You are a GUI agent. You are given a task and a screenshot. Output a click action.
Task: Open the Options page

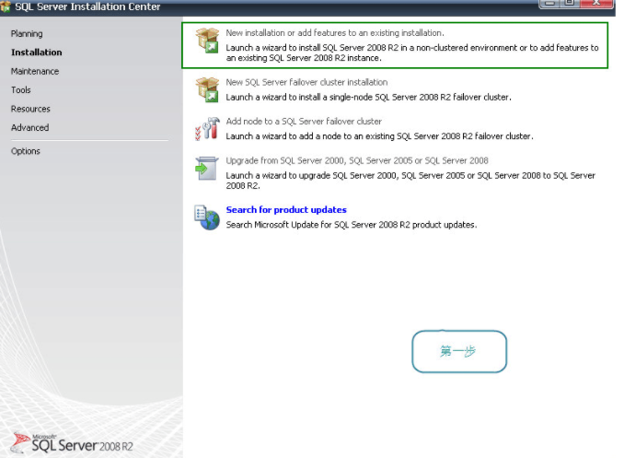click(26, 151)
